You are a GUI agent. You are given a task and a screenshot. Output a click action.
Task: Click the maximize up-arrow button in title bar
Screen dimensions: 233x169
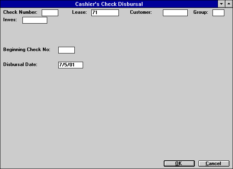point(229,4)
